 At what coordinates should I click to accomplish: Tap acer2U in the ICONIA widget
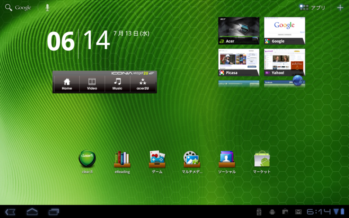click(x=143, y=84)
